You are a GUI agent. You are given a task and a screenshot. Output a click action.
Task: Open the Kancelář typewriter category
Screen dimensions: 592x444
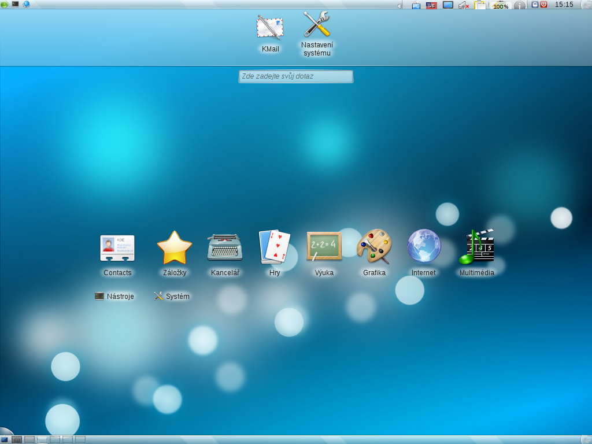click(x=225, y=254)
